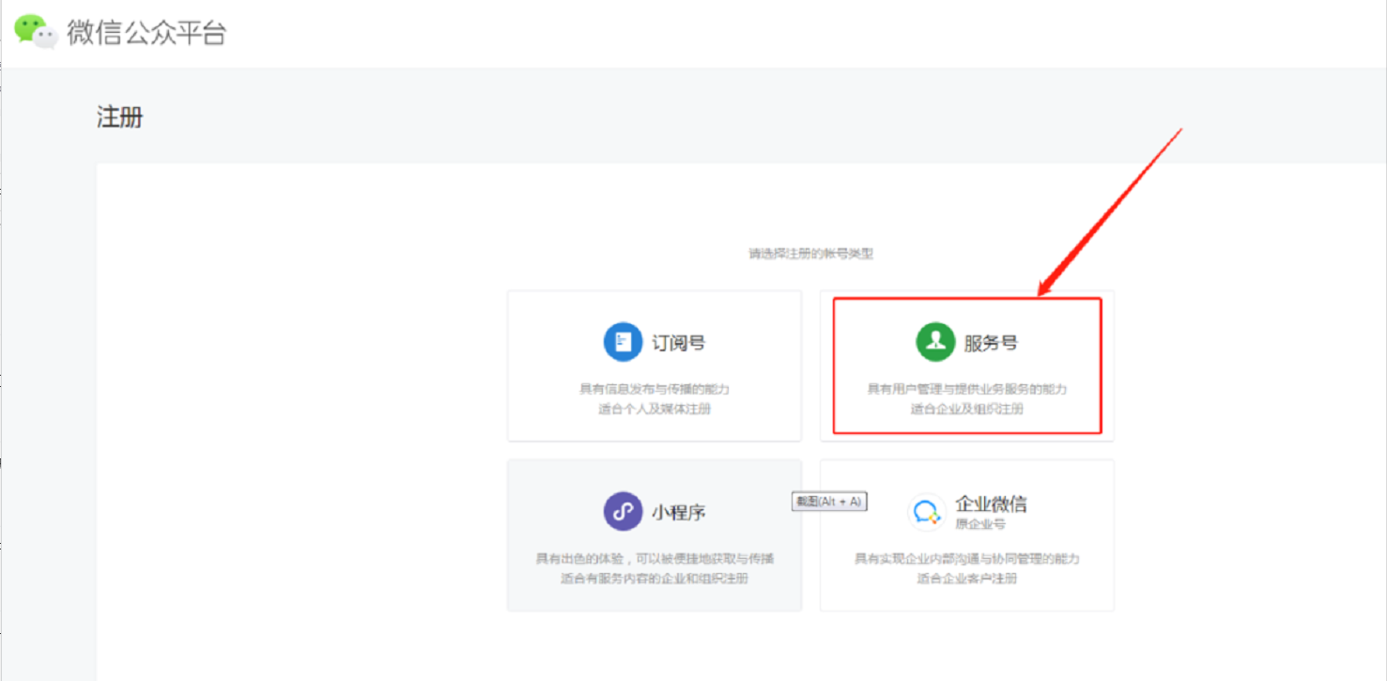Click text 具有信息发布与传播的能力
1387x681 pixels.
click(x=655, y=389)
